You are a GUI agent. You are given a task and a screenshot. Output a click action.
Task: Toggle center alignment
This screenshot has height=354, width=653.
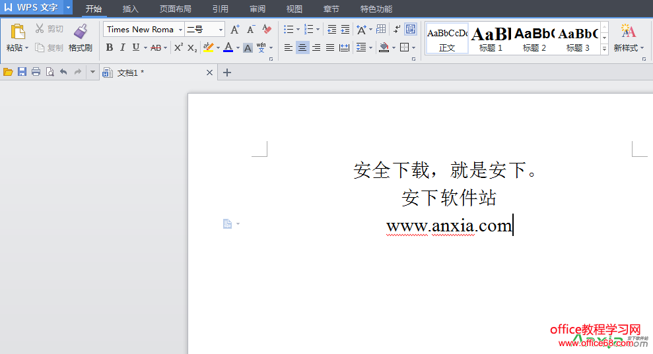[302, 47]
